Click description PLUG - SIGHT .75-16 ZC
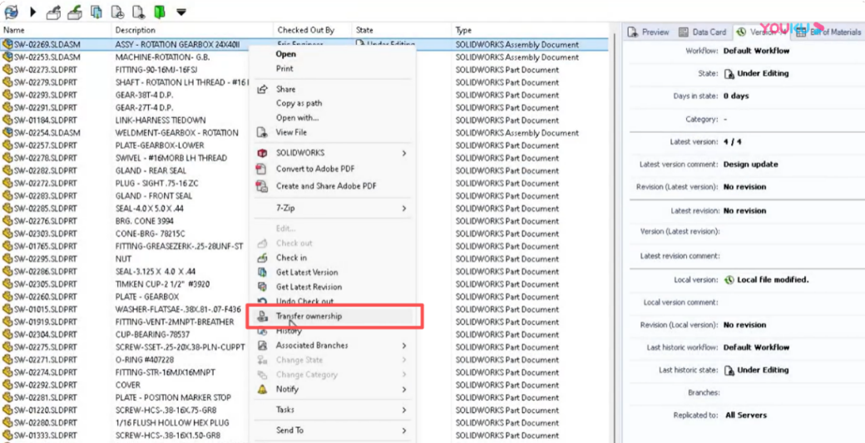This screenshot has height=443, width=865. coord(156,184)
